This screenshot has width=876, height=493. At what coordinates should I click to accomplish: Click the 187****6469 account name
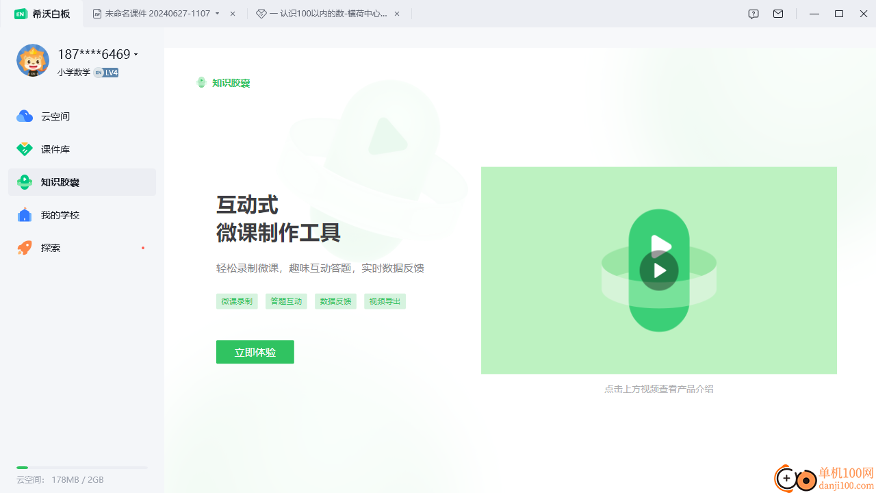click(94, 55)
